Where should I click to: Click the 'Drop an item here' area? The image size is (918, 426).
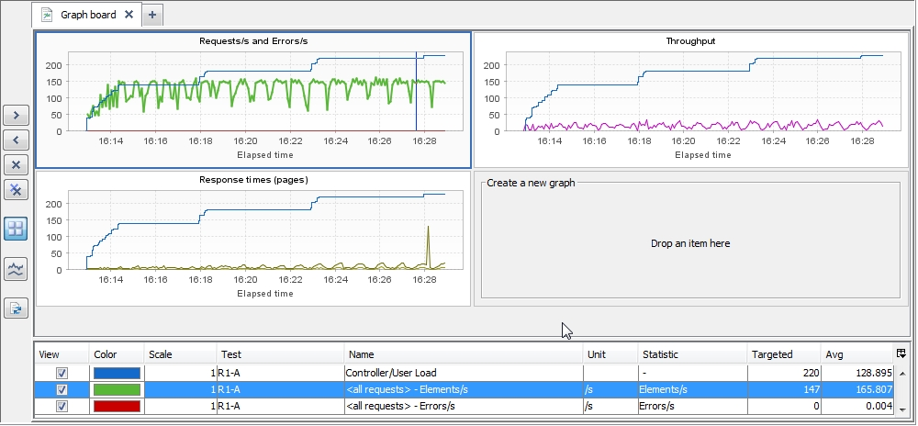(690, 243)
